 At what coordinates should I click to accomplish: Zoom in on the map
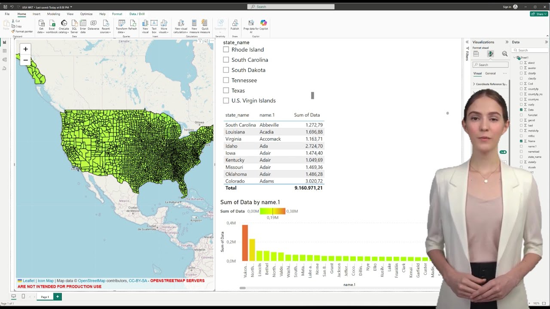point(25,49)
